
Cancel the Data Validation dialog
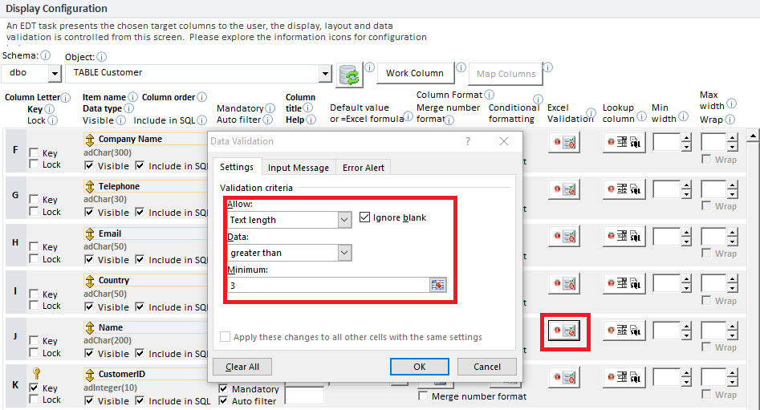point(486,367)
